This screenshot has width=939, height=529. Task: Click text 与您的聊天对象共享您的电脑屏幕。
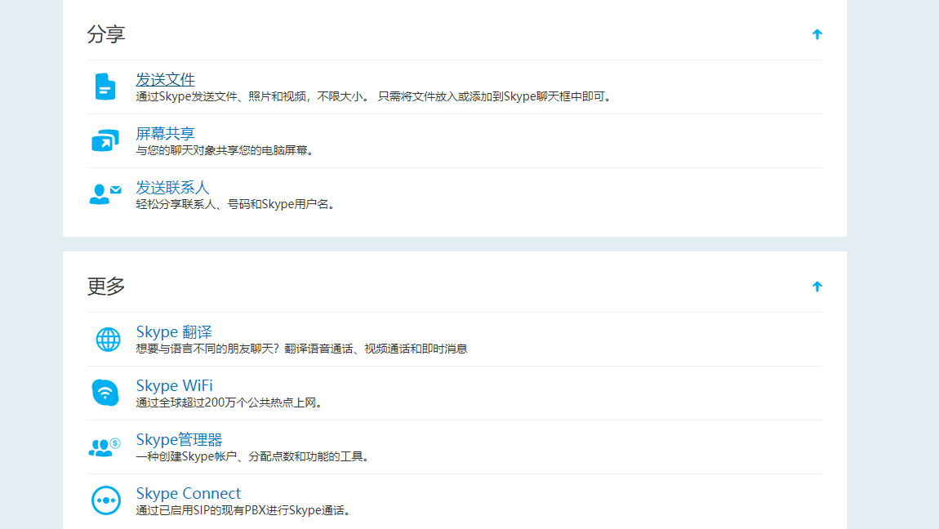pyautogui.click(x=225, y=150)
